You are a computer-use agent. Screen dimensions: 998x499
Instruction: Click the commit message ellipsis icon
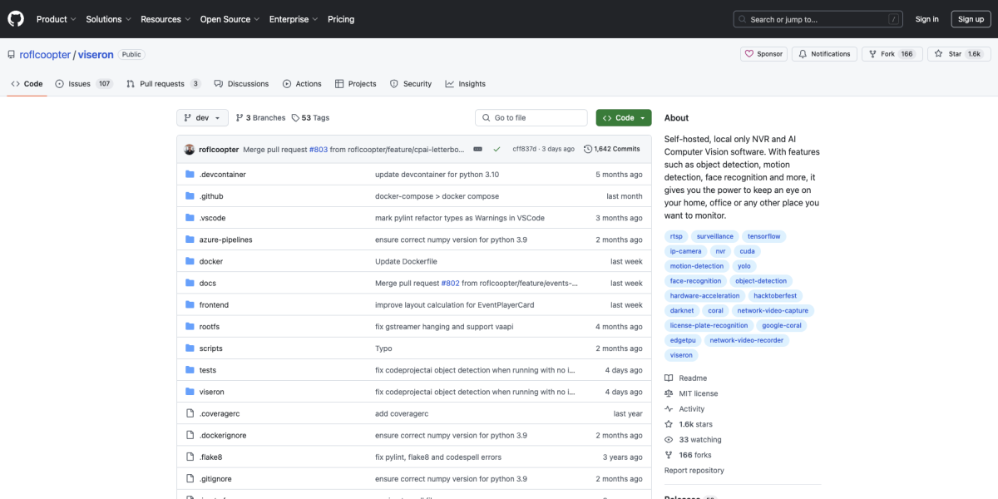pyautogui.click(x=478, y=149)
